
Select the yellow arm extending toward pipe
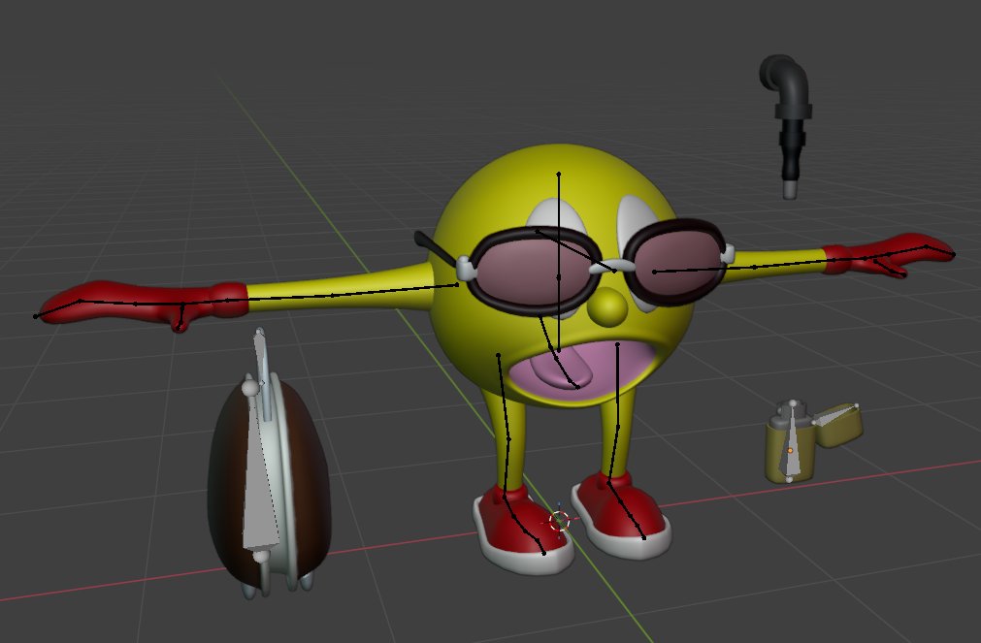(x=776, y=265)
